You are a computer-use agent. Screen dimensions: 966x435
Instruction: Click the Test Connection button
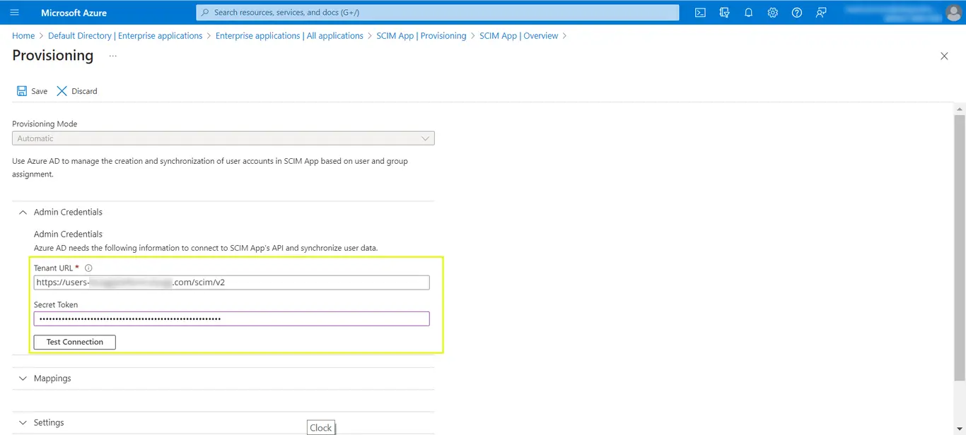[x=75, y=342]
